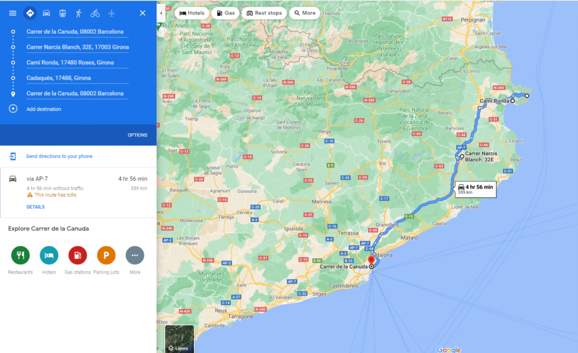The image size is (578, 353).
Task: Open route DETAILS link
Action: (36, 207)
